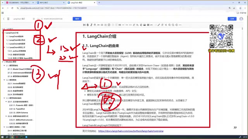Select the 'LangChain 笔记' browser tab

click(x=82, y=3)
